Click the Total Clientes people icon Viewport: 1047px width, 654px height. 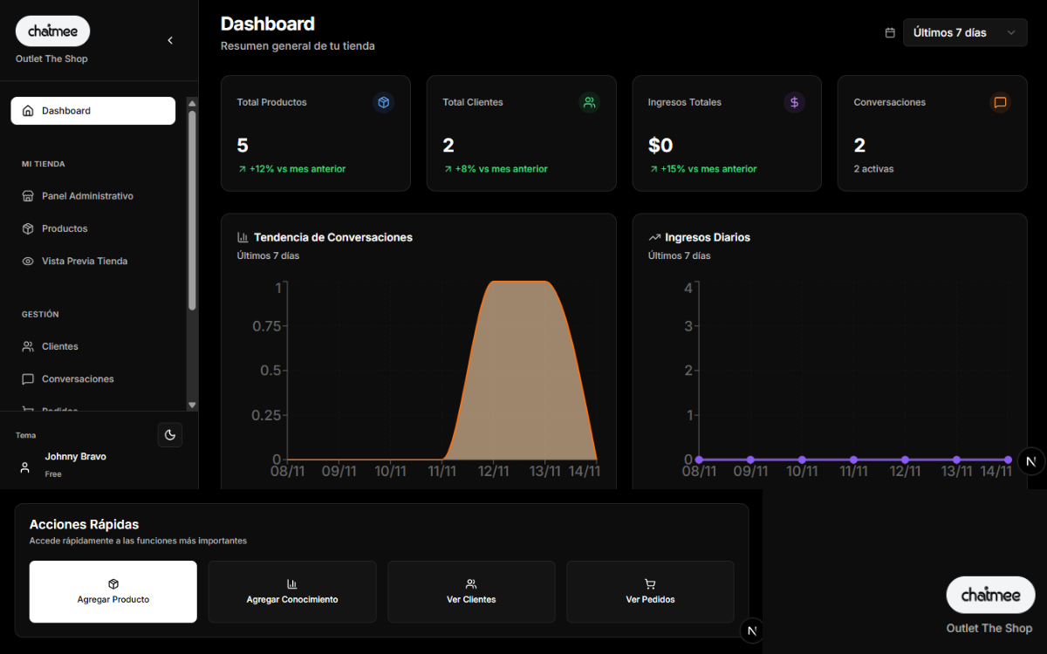point(589,102)
